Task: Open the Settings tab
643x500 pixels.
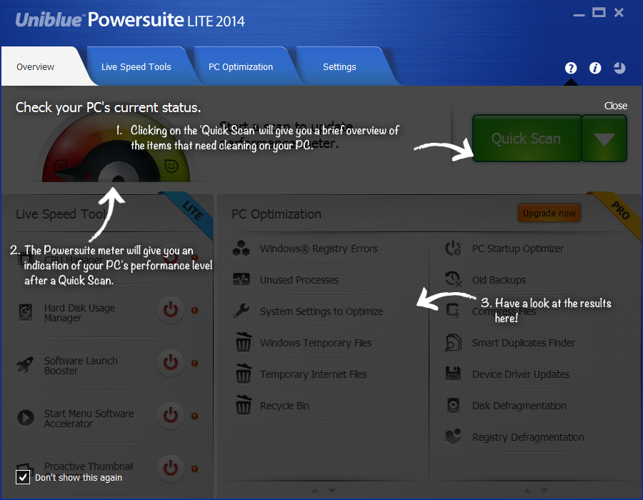Action: point(339,67)
